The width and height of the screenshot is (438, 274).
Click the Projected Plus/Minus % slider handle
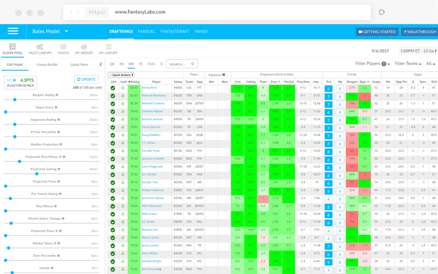(19, 161)
